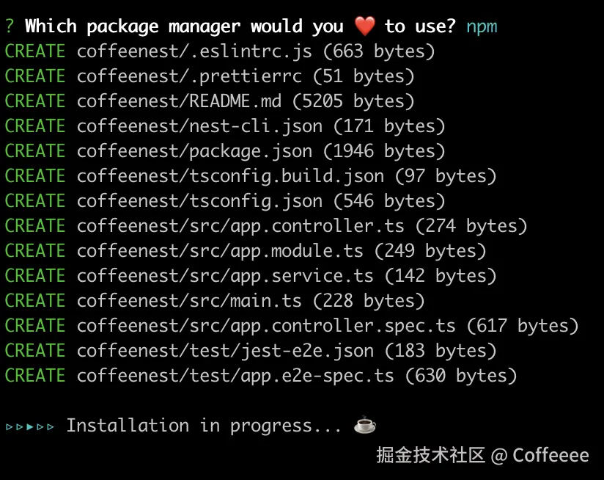Click the coffeenest/src/app.module.ts file path
This screenshot has width=604, height=480.
point(220,251)
